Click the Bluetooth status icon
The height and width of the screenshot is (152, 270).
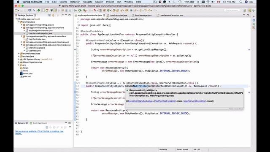click(198, 2)
